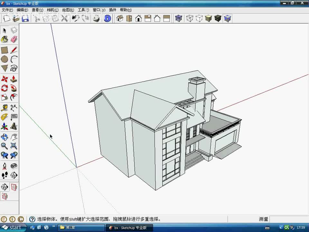This screenshot has width=309, height=232.
Task: Expand the 窗口 (Window) menu
Action: (99, 10)
